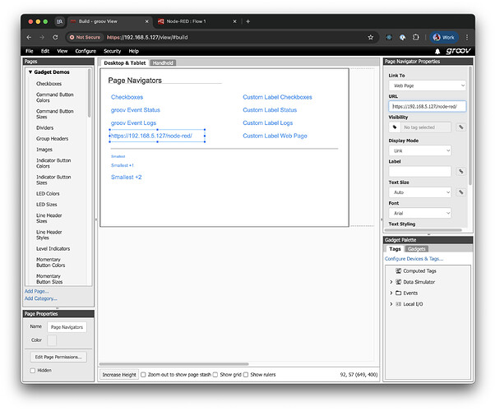Enable the Show rulers checkbox
495x411 pixels.
246,375
